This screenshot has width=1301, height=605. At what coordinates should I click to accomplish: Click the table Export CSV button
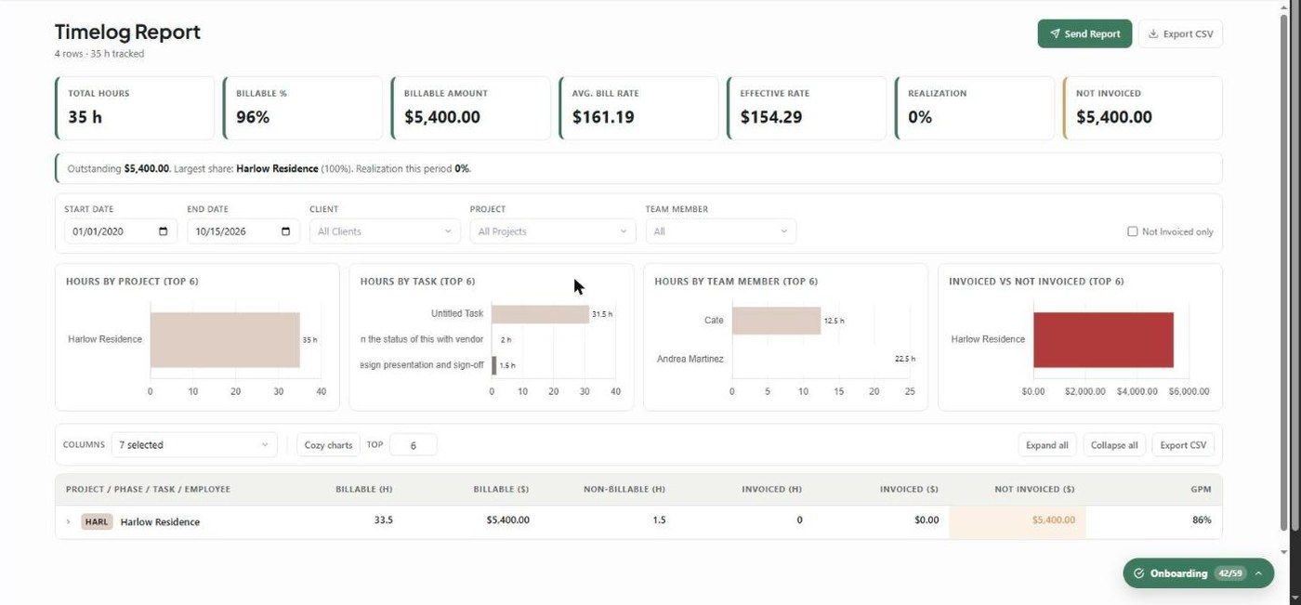[x=1183, y=444]
